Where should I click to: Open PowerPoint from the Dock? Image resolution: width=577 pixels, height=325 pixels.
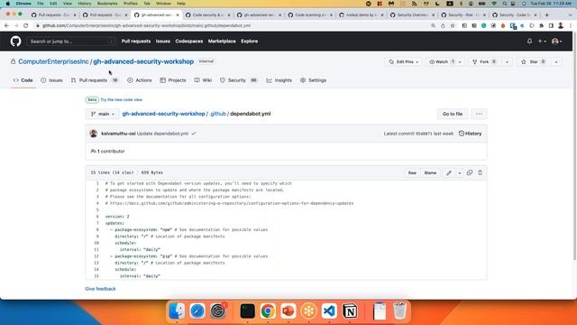click(x=288, y=311)
